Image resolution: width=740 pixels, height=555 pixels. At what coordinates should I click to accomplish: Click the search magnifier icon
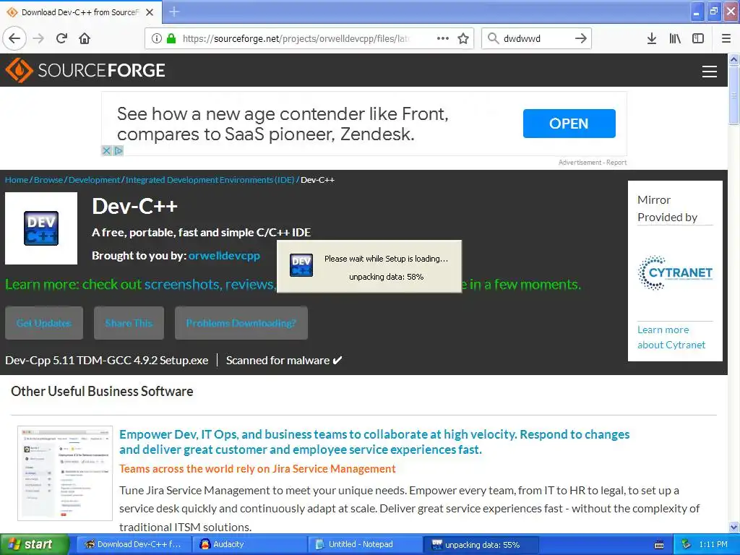[x=493, y=38]
